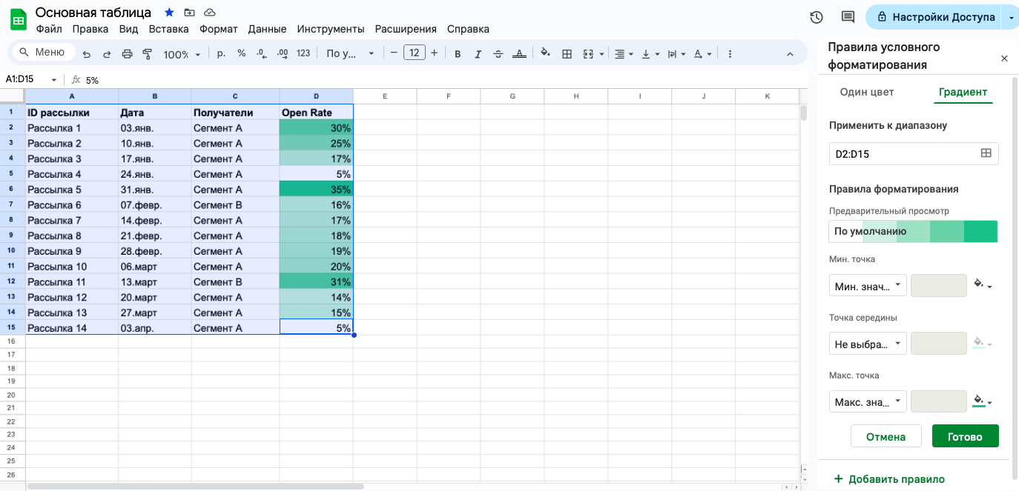Click the undo arrow icon
The width and height of the screenshot is (1019, 491).
87,54
